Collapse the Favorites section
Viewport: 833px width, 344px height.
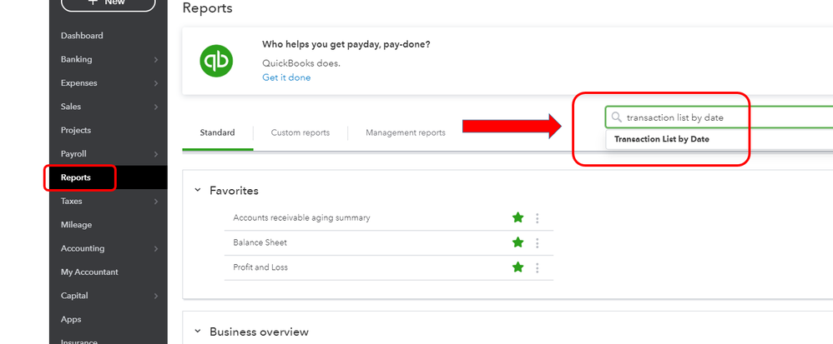[198, 190]
